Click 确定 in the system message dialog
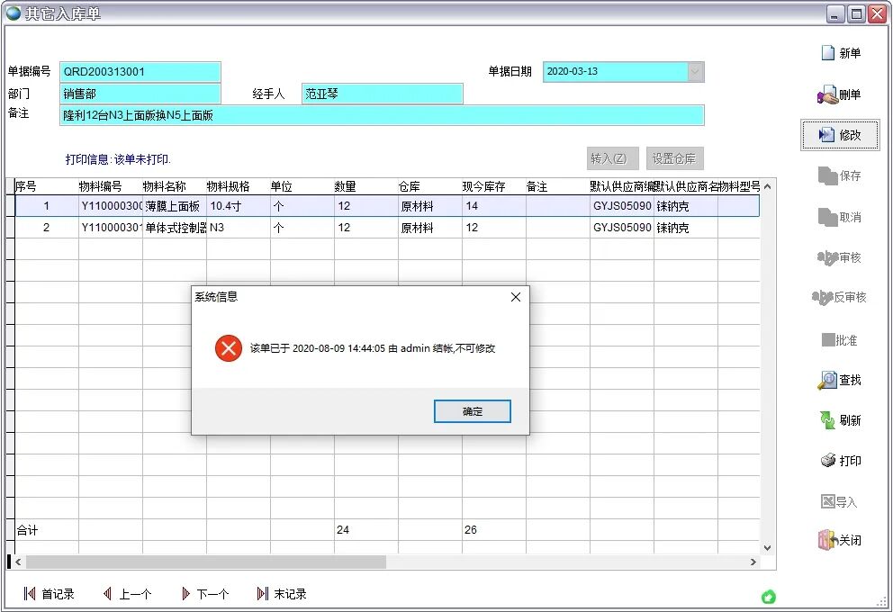The height and width of the screenshot is (612, 893). pos(473,411)
